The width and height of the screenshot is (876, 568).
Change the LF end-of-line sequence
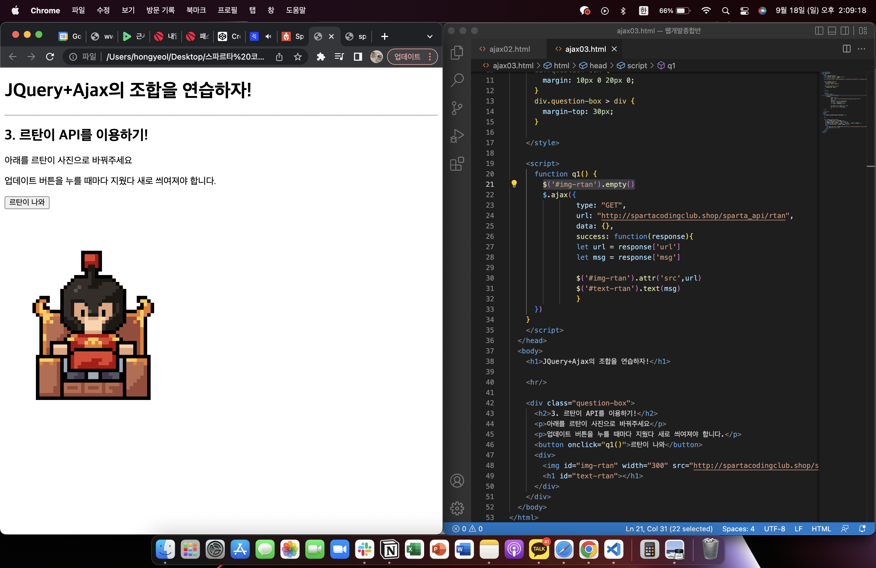(798, 529)
